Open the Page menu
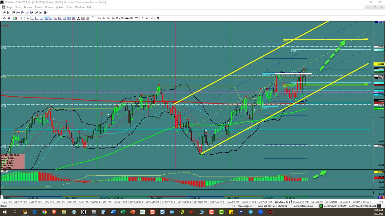 pyautogui.click(x=10, y=7)
